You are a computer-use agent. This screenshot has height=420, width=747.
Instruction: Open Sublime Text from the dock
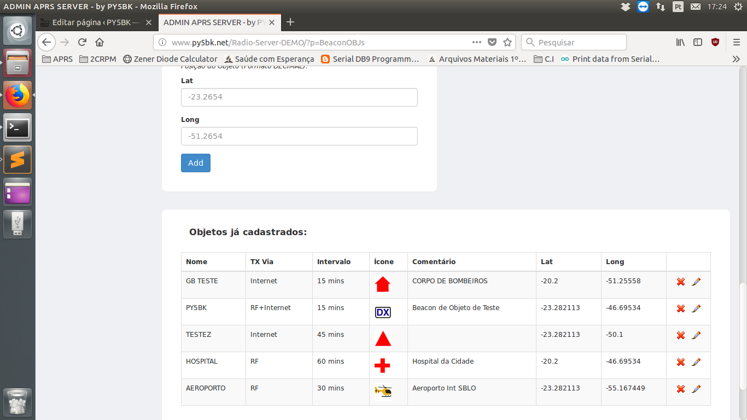[17, 160]
